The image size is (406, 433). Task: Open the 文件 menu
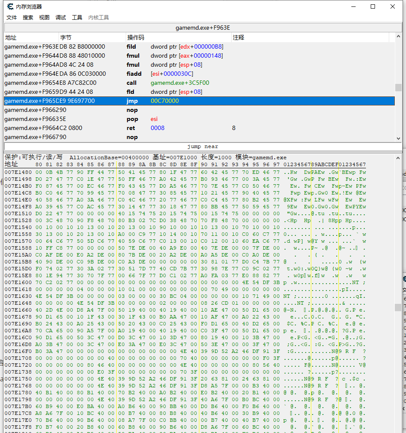click(x=12, y=18)
